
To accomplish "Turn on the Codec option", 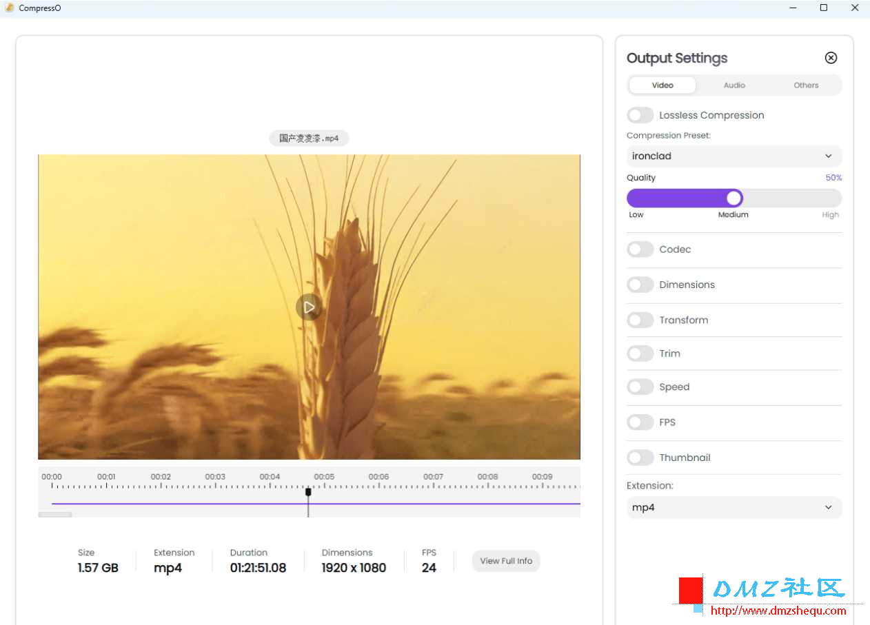I will click(x=640, y=249).
